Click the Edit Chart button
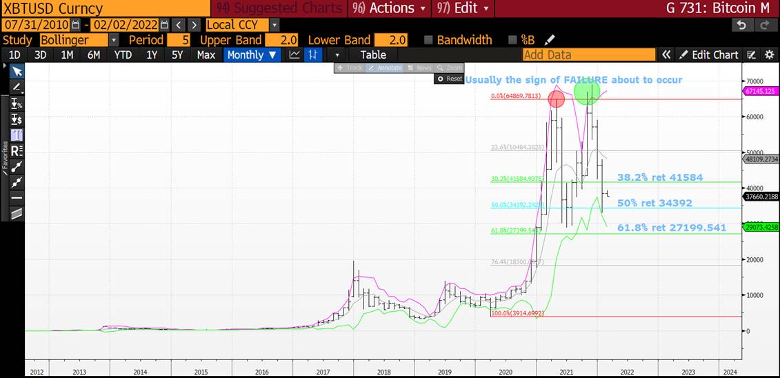Screen dimensions: 780x378 pyautogui.click(x=710, y=54)
